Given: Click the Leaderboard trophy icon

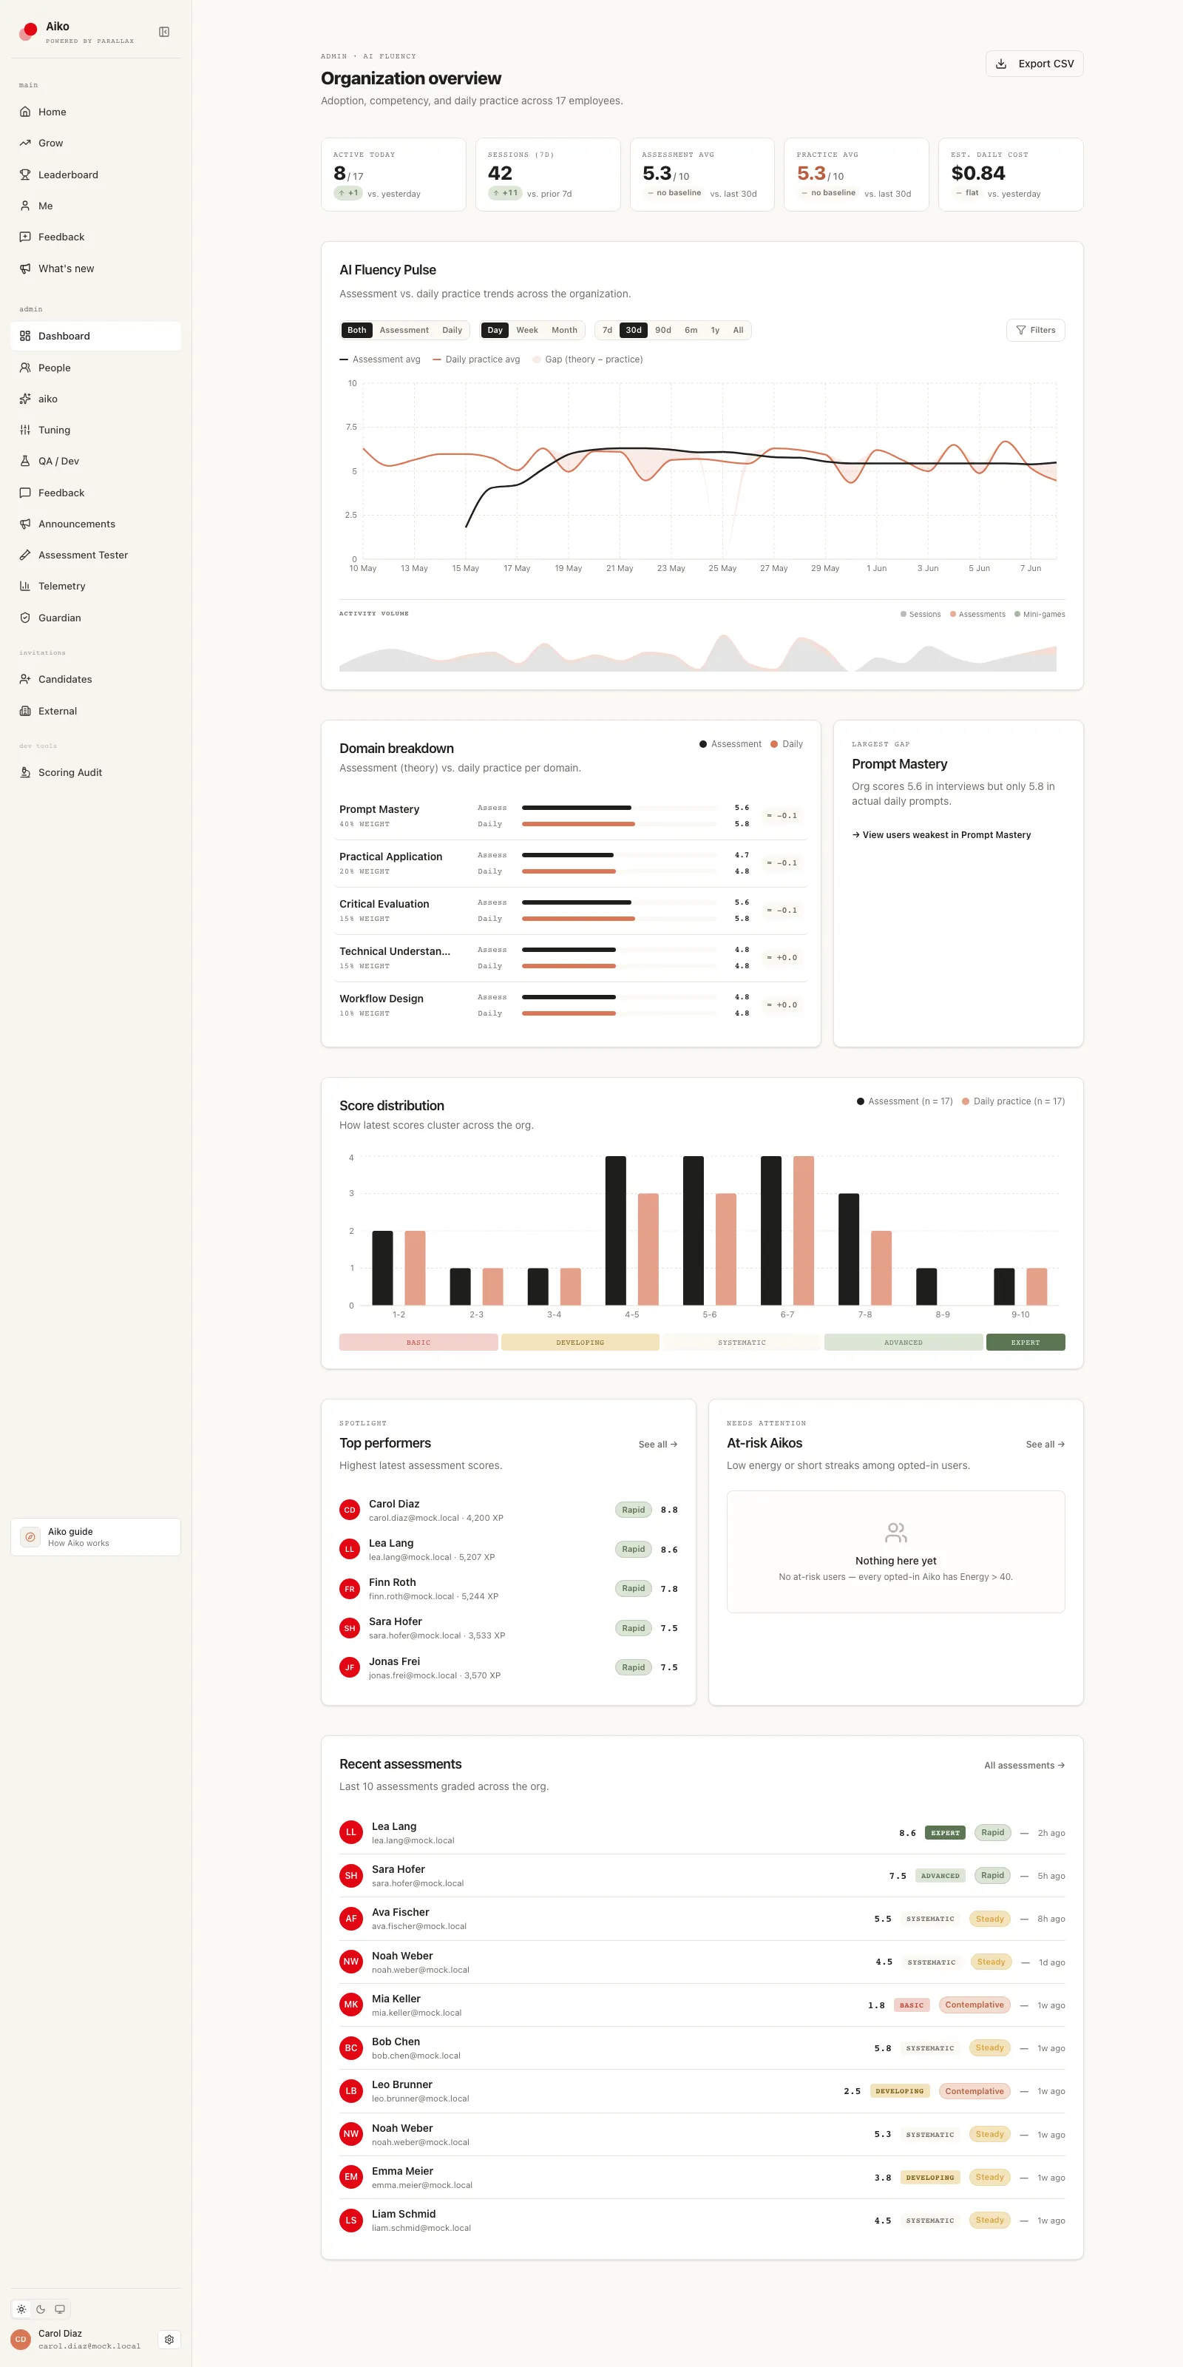Looking at the screenshot, I should click(26, 175).
